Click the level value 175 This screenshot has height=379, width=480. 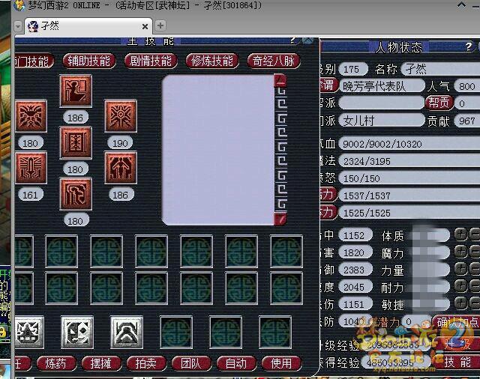click(x=353, y=69)
